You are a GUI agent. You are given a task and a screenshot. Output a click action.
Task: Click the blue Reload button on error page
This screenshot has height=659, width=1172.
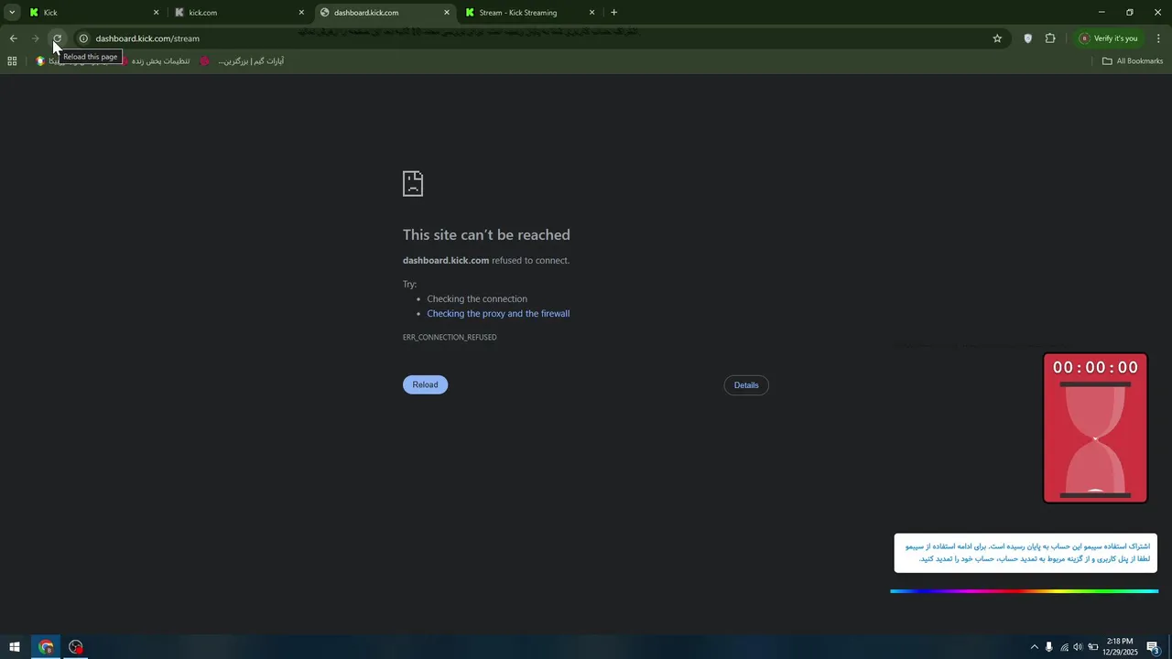point(425,384)
